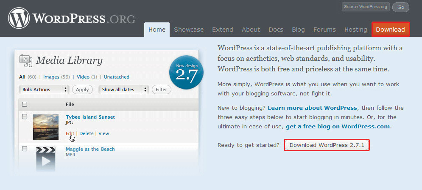Click the red Download tab
Viewport: 422px width, 190px height.
tap(390, 30)
